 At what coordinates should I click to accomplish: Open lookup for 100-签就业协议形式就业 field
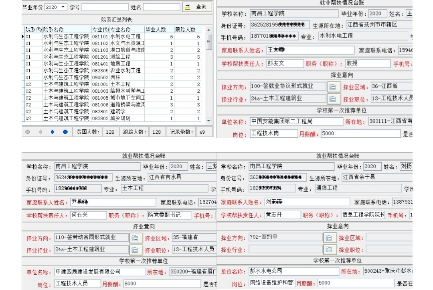click(x=332, y=87)
